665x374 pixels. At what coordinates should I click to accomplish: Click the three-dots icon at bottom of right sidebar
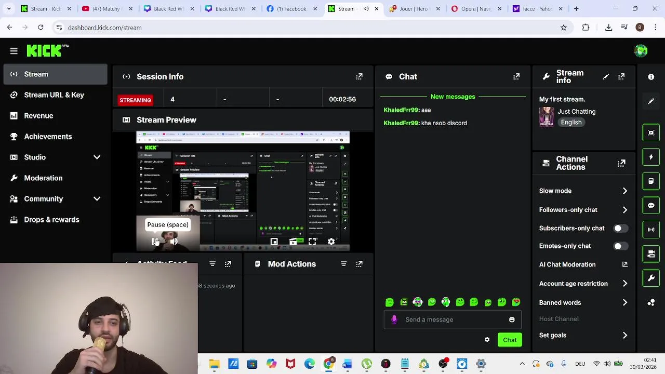point(651,302)
